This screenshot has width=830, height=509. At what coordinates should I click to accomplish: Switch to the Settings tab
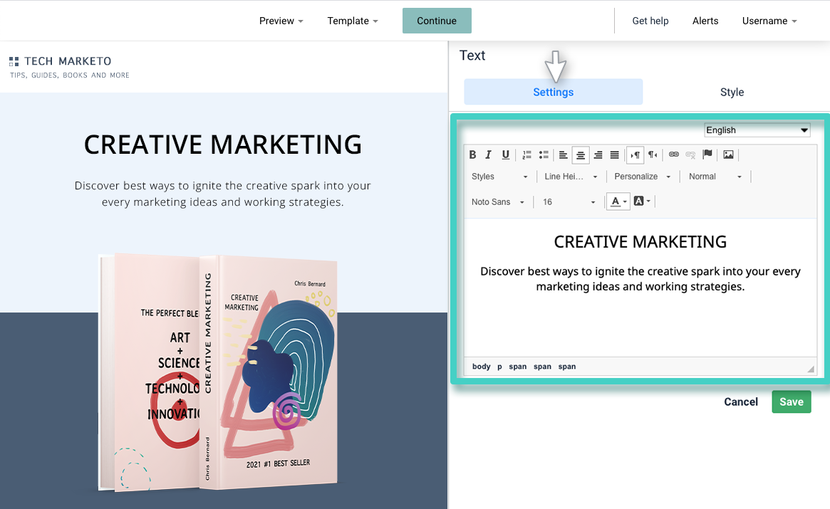point(553,92)
